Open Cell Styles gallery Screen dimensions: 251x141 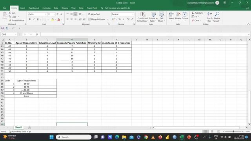[x=161, y=17]
